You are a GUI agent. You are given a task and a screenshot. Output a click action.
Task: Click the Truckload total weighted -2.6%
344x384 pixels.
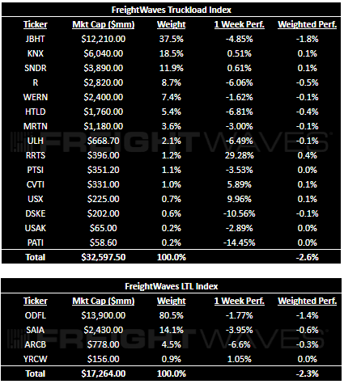click(308, 257)
